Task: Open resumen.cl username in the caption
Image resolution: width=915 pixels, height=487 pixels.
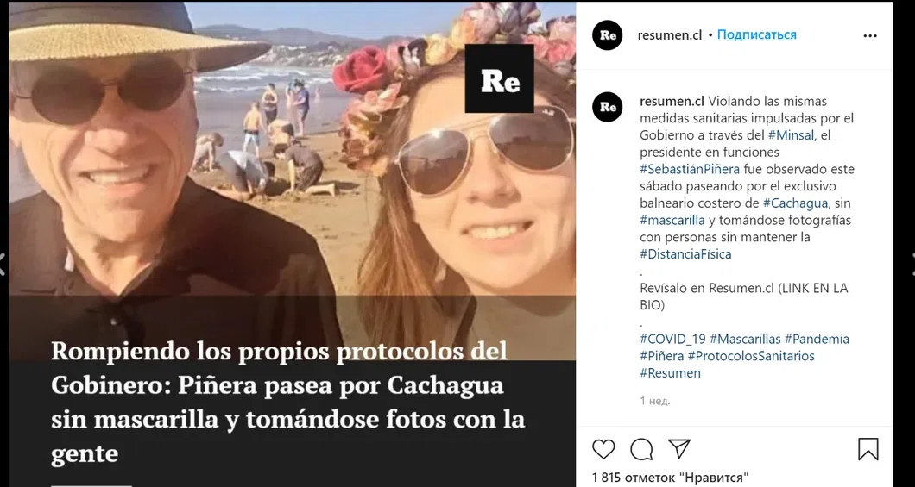Action: 672,102
